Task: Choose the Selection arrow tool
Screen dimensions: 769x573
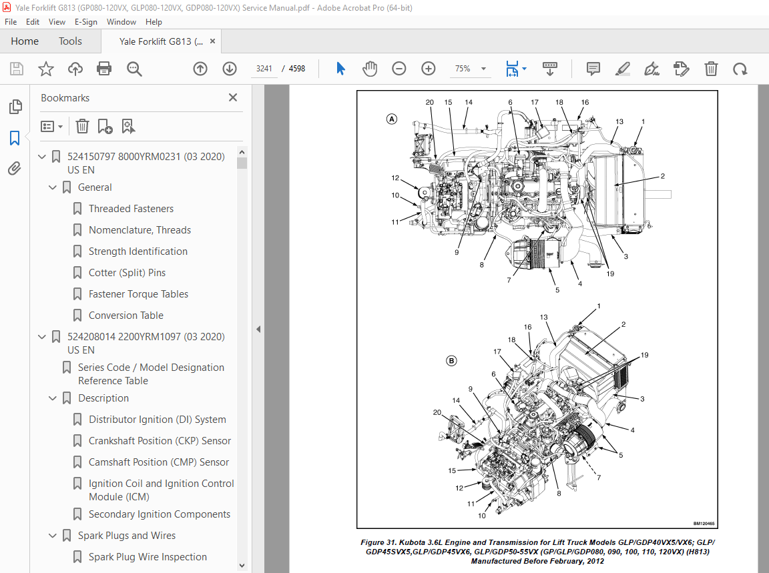Action: [340, 69]
